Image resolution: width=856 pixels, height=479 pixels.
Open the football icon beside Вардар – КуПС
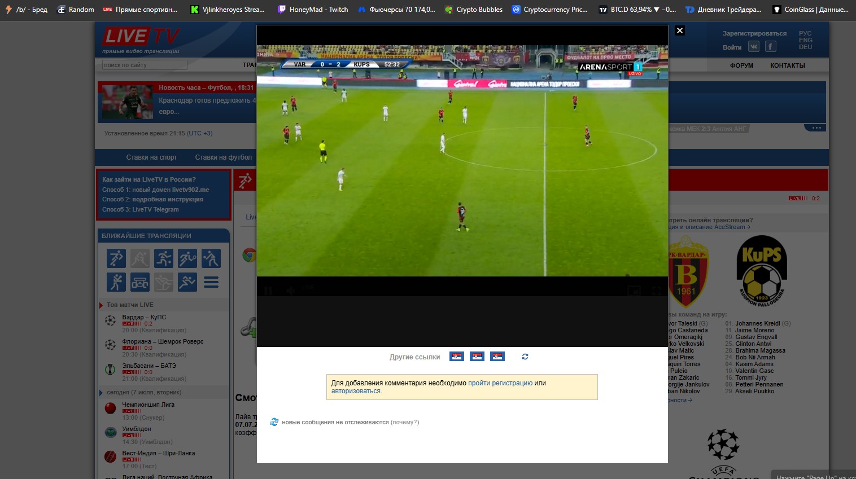(111, 320)
